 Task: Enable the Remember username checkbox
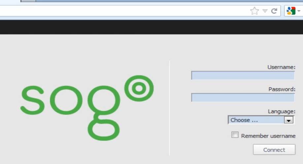pos(235,135)
